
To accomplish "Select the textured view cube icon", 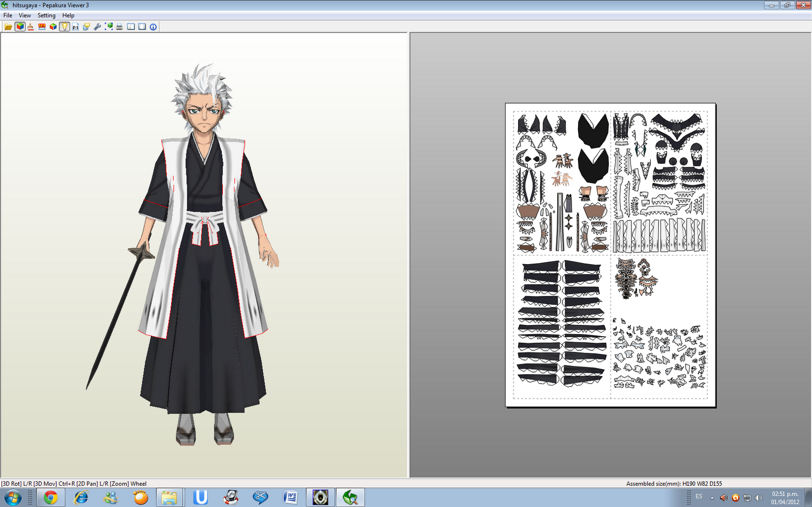I will [20, 27].
